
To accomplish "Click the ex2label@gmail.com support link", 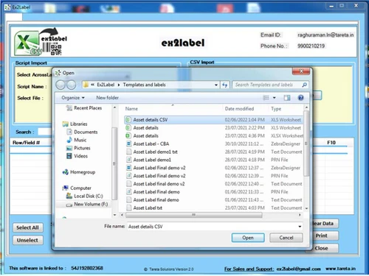I will pyautogui.click(x=298, y=269).
